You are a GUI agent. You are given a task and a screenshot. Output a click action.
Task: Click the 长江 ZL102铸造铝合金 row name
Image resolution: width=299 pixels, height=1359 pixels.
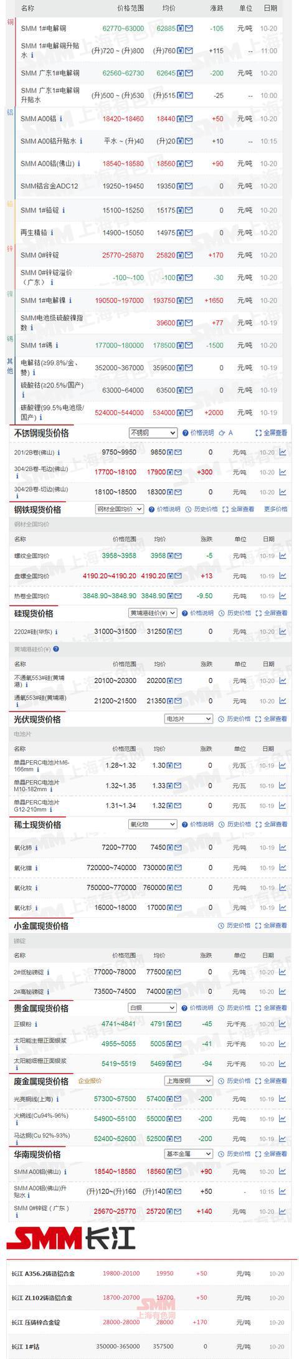42,1298
